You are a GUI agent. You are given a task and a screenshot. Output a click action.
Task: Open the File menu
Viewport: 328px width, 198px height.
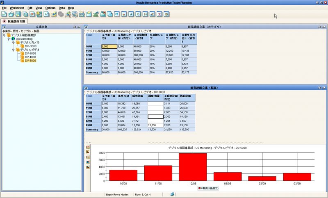[x=4, y=8]
